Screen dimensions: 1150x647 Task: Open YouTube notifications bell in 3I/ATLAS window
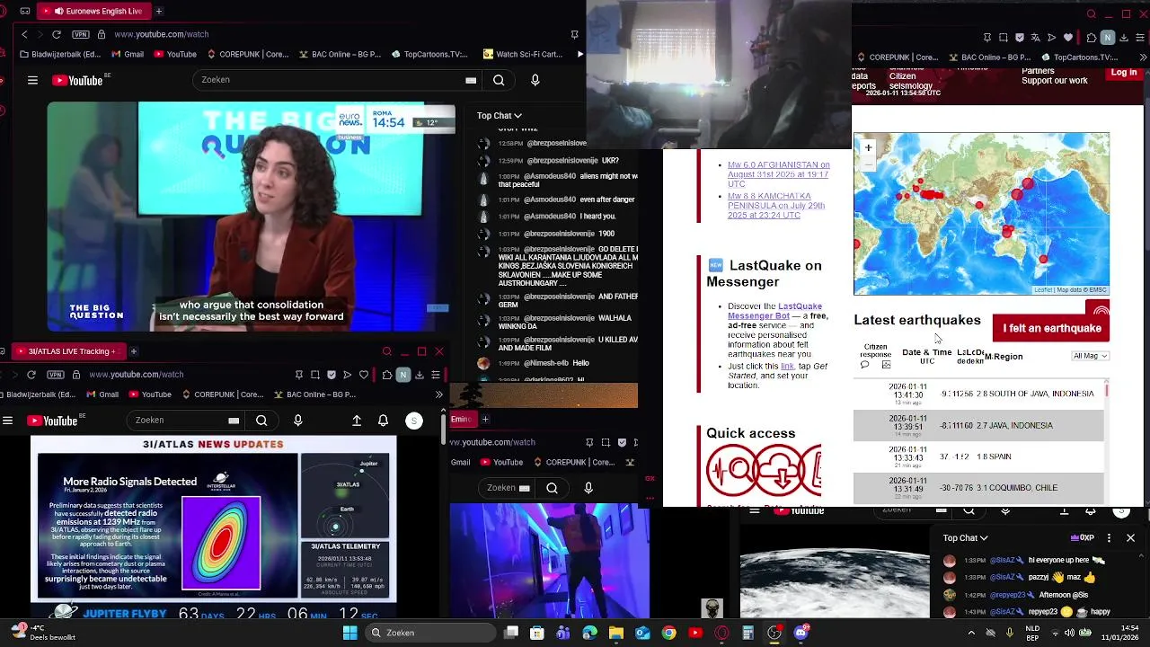pos(383,421)
